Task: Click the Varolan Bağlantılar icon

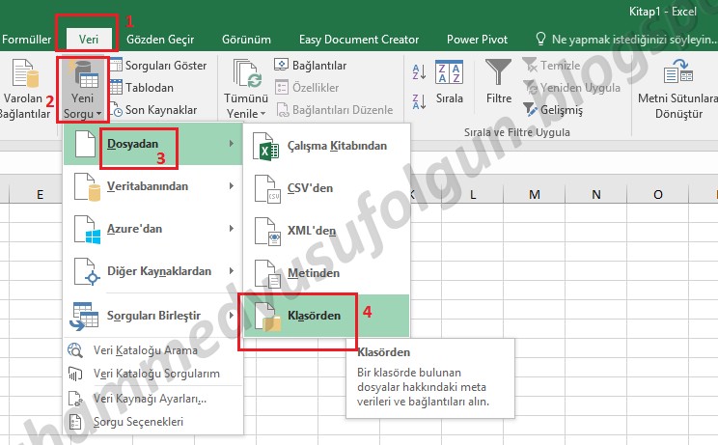Action: (x=25, y=73)
